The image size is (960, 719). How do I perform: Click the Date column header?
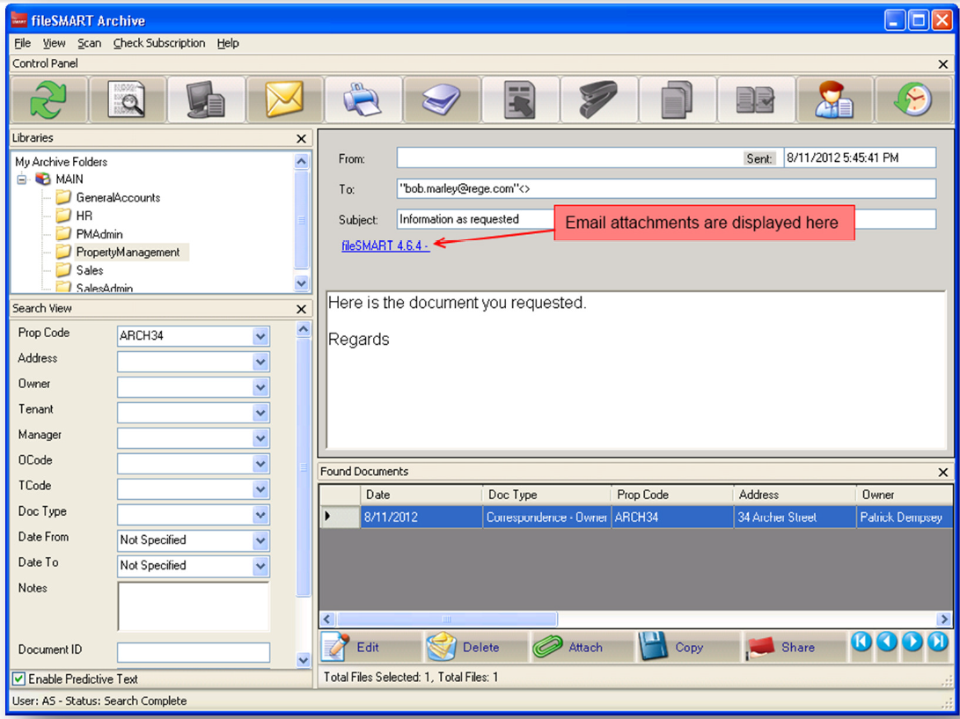(x=421, y=495)
